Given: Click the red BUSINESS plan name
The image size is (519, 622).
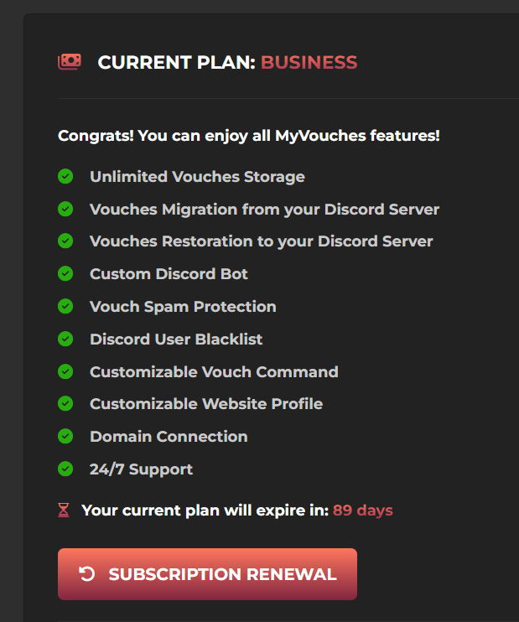Looking at the screenshot, I should pos(309,62).
